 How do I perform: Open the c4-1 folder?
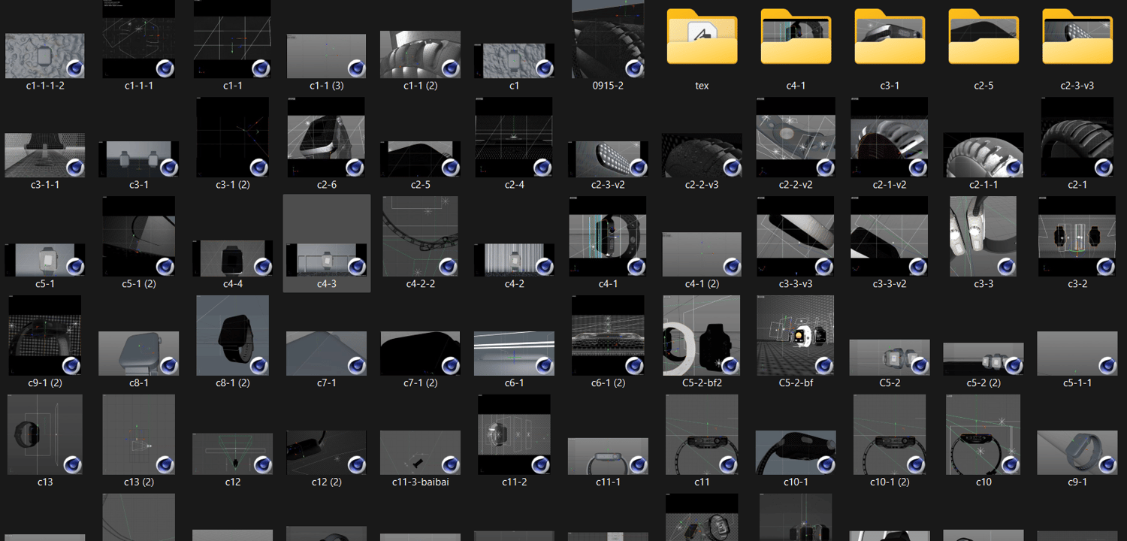point(796,36)
